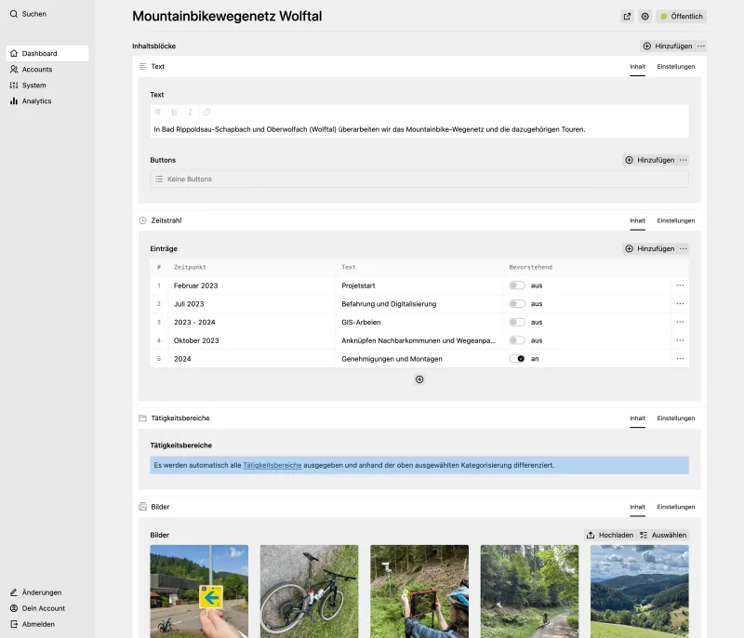Viewport: 744px width, 638px height.
Task: Switch to the Einstellungen tab of Zeitstrahl
Action: [x=675, y=220]
